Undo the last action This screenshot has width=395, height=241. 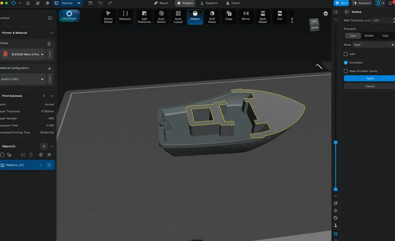pos(100,3)
